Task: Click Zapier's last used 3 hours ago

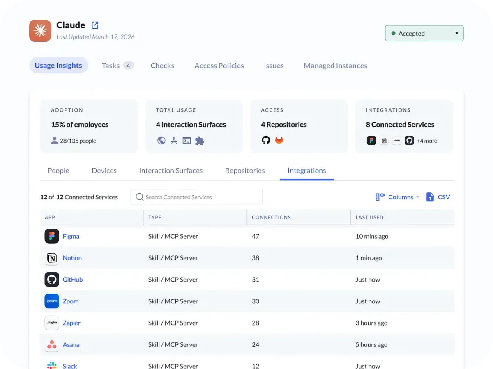Action: click(371, 323)
